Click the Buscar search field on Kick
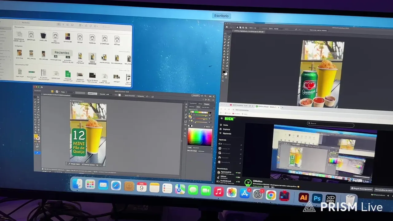393x221 pixels. [x=331, y=124]
